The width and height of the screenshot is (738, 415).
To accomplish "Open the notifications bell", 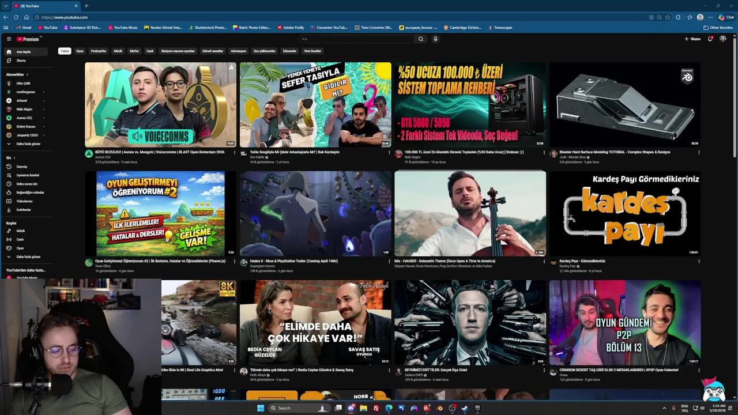I will point(710,39).
